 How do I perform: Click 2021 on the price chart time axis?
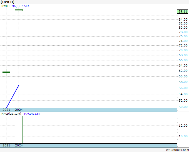6,110
